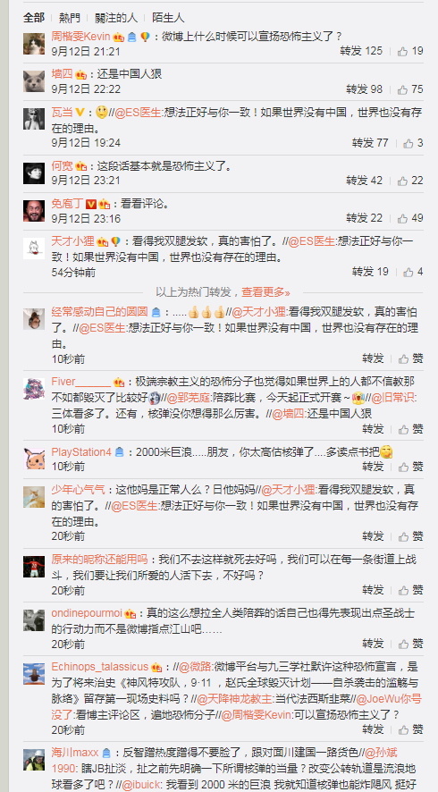This screenshot has width=438, height=792.
Task: Like 何宽's comment via thumbs-up
Action: pos(402,181)
